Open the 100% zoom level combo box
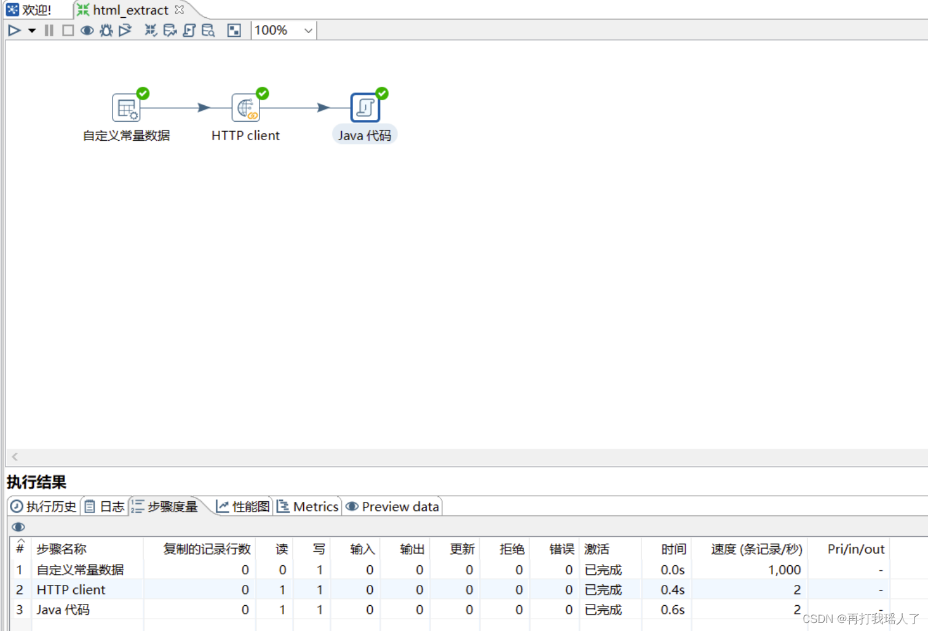 point(282,30)
